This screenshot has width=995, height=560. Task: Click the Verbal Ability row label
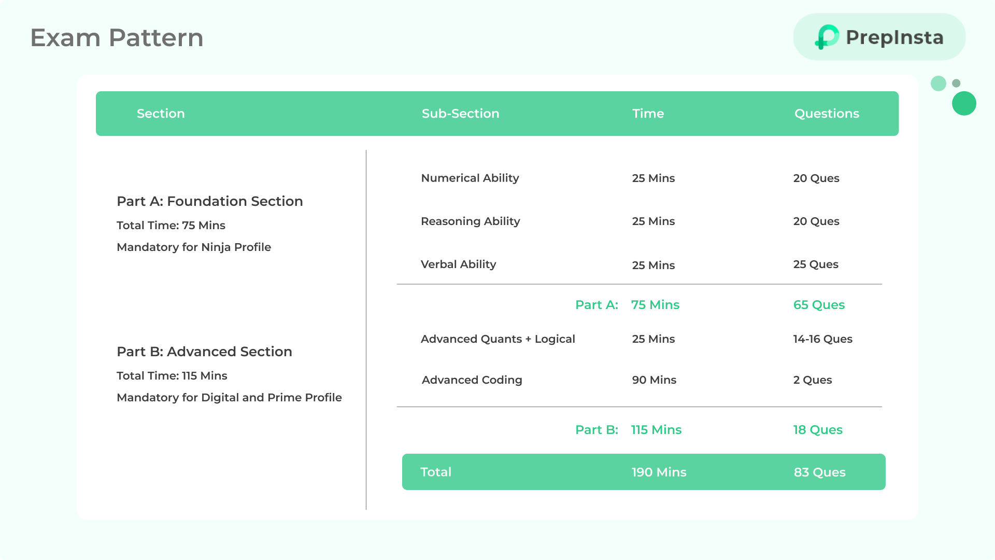[x=458, y=264]
